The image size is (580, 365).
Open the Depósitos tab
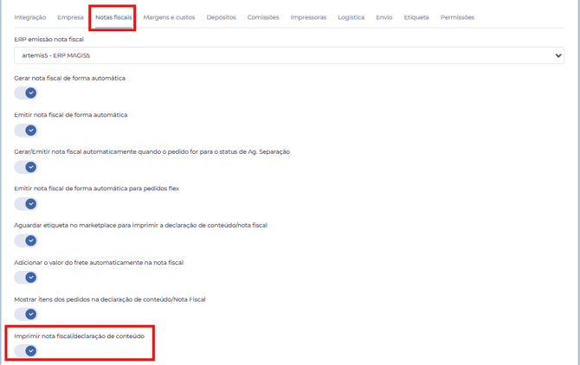click(221, 17)
